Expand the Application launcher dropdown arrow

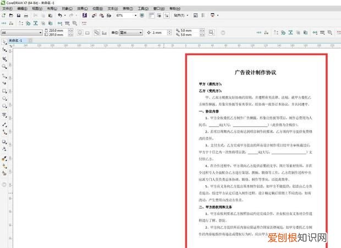point(218,15)
